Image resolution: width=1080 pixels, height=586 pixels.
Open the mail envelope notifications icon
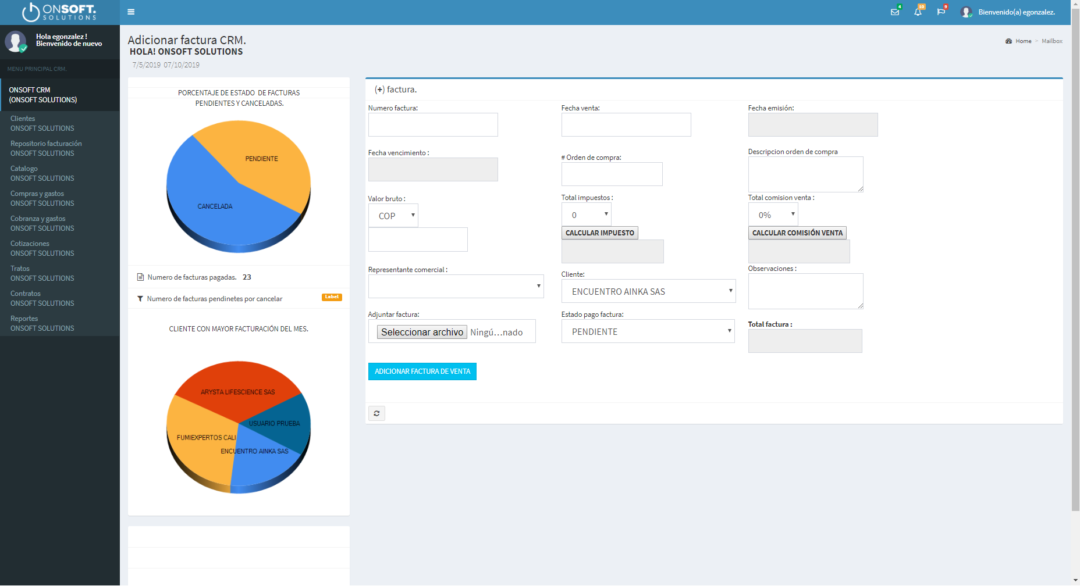point(895,12)
